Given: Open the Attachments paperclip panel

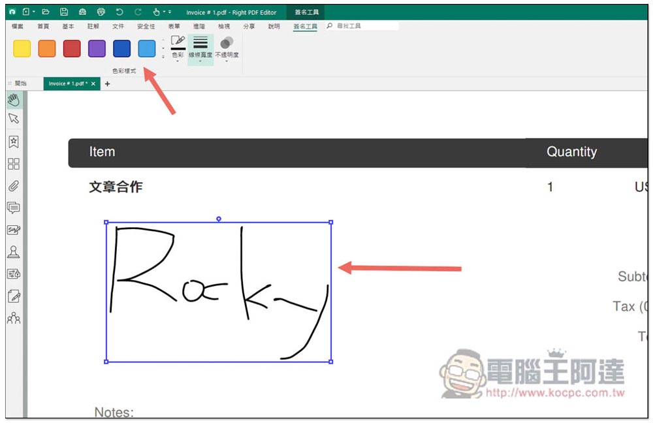Looking at the screenshot, I should tap(13, 185).
